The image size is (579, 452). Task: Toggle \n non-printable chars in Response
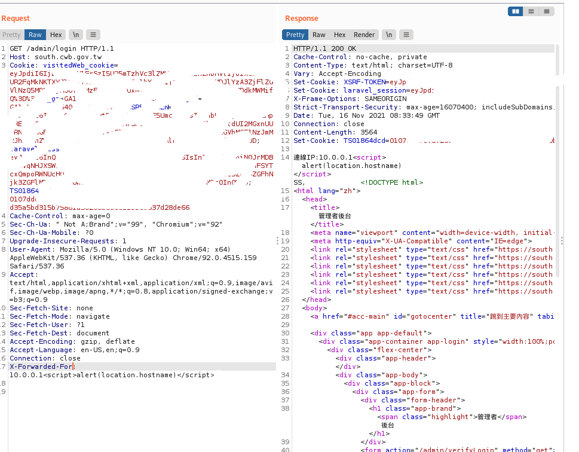click(x=389, y=35)
